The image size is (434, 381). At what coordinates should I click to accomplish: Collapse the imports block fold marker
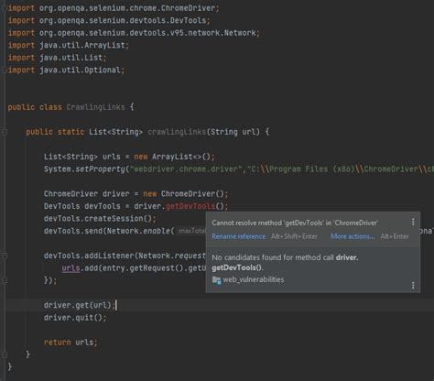pos(5,8)
